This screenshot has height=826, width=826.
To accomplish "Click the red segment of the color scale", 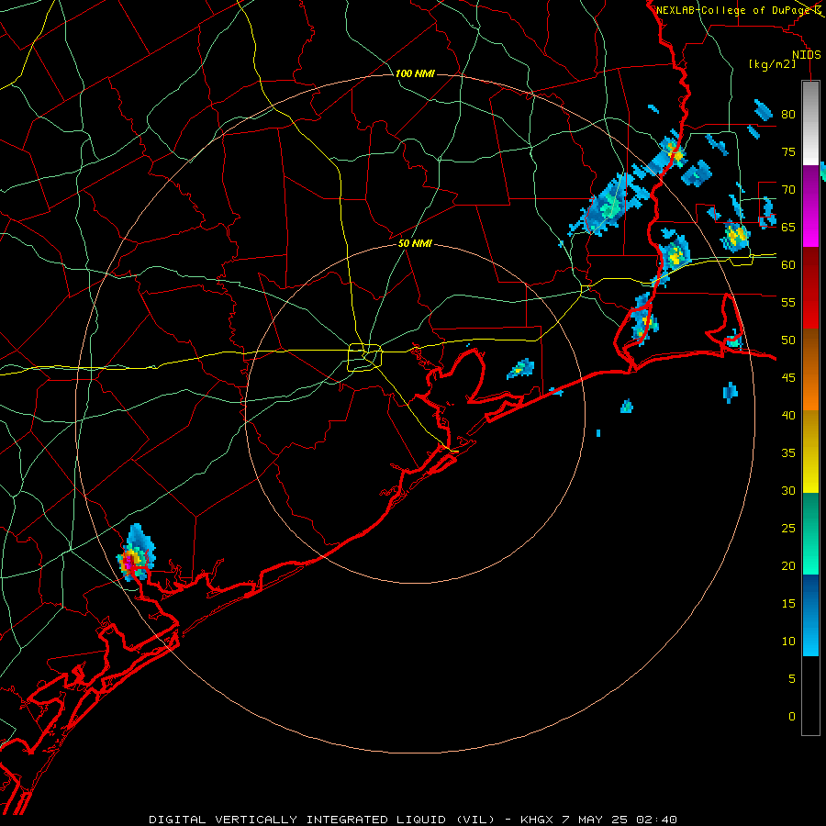I will 810,288.
